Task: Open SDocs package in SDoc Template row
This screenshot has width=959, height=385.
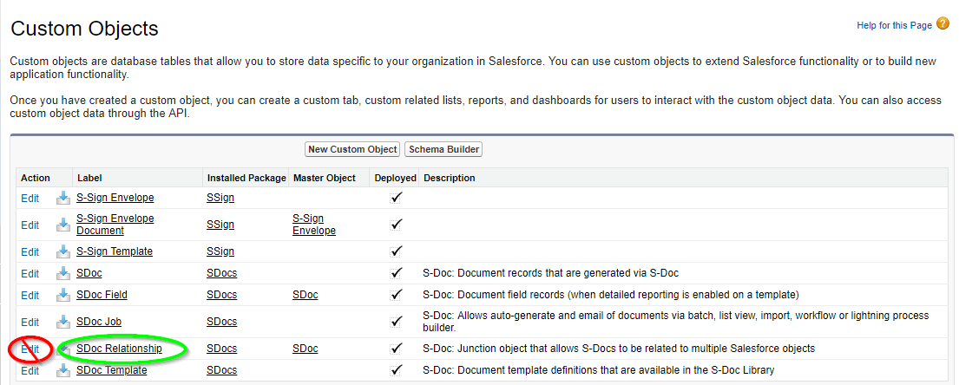Action: click(x=221, y=370)
